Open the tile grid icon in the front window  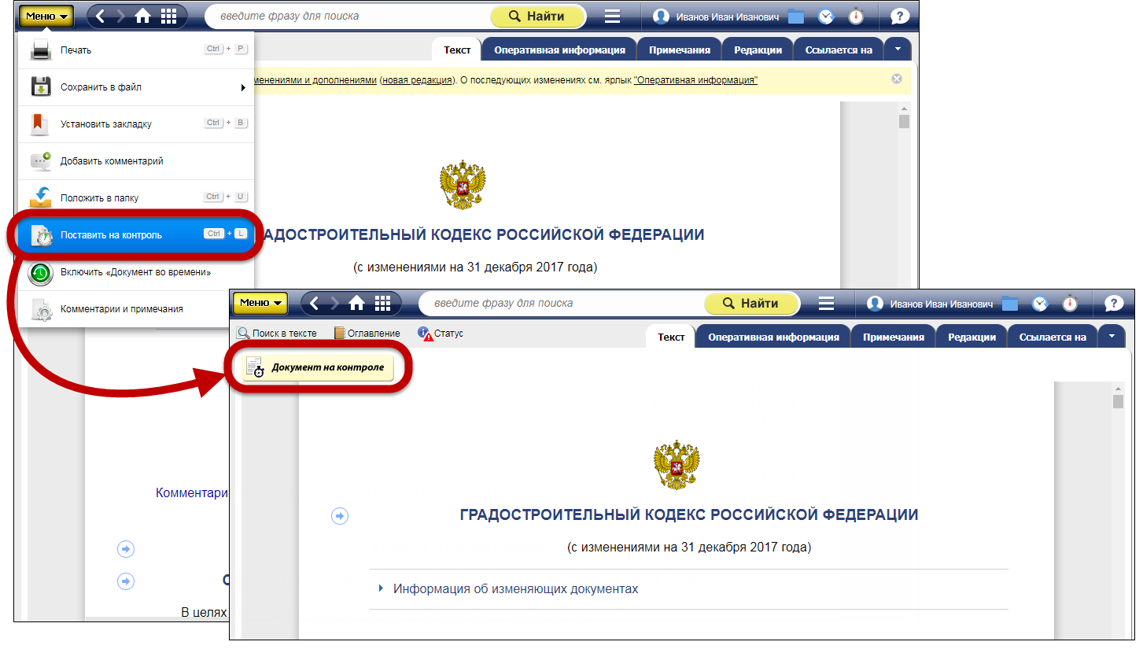click(x=382, y=304)
